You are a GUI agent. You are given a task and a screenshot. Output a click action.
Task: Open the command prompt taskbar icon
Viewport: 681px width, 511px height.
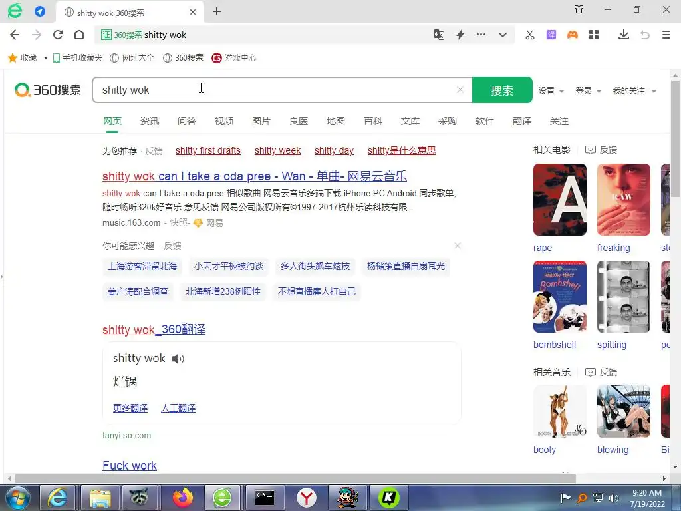pos(265,498)
